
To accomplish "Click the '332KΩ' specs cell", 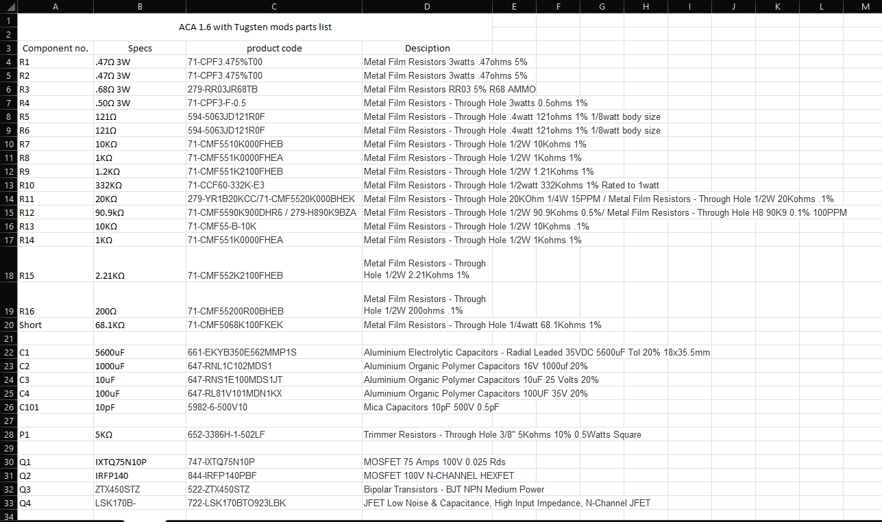I will tap(140, 185).
